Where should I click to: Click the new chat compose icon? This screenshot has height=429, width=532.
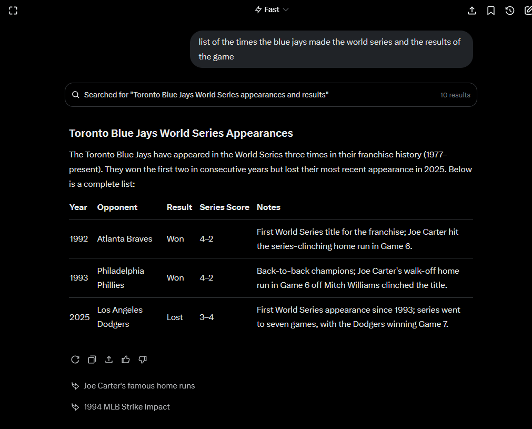click(x=528, y=11)
